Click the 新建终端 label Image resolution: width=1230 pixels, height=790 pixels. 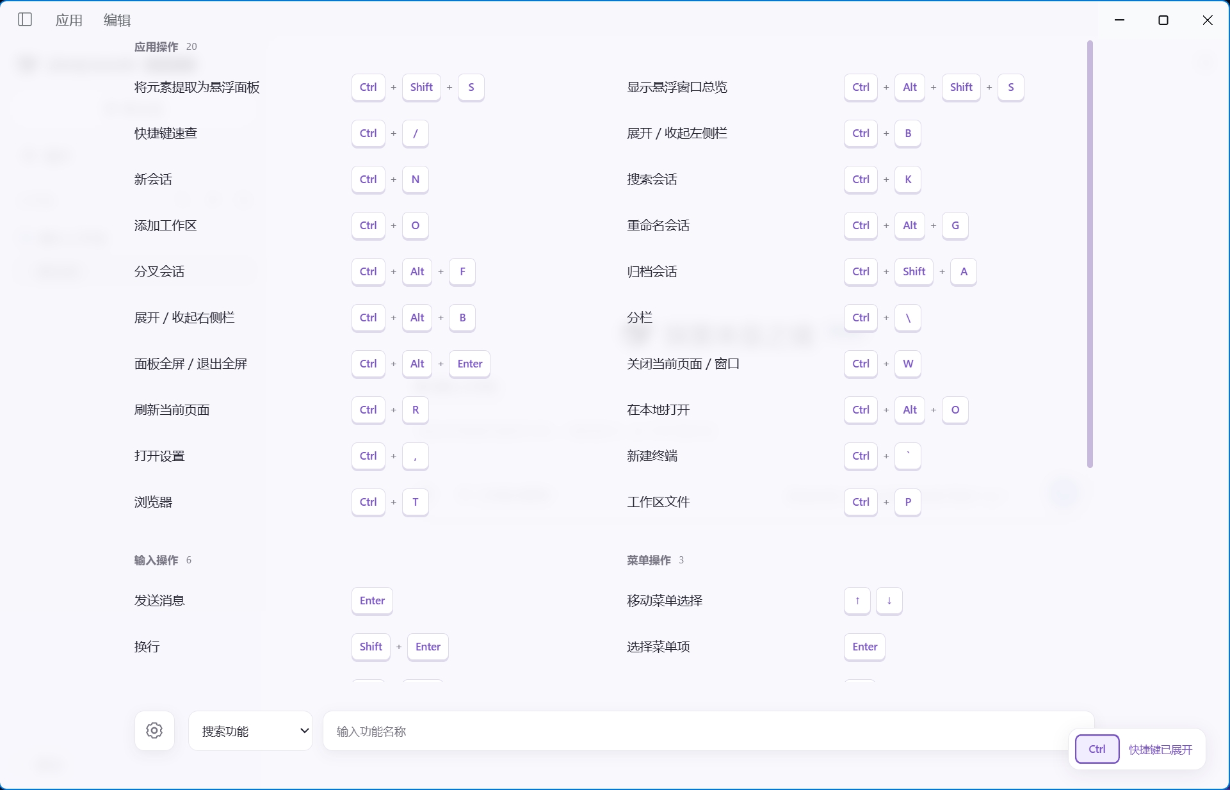[652, 456]
